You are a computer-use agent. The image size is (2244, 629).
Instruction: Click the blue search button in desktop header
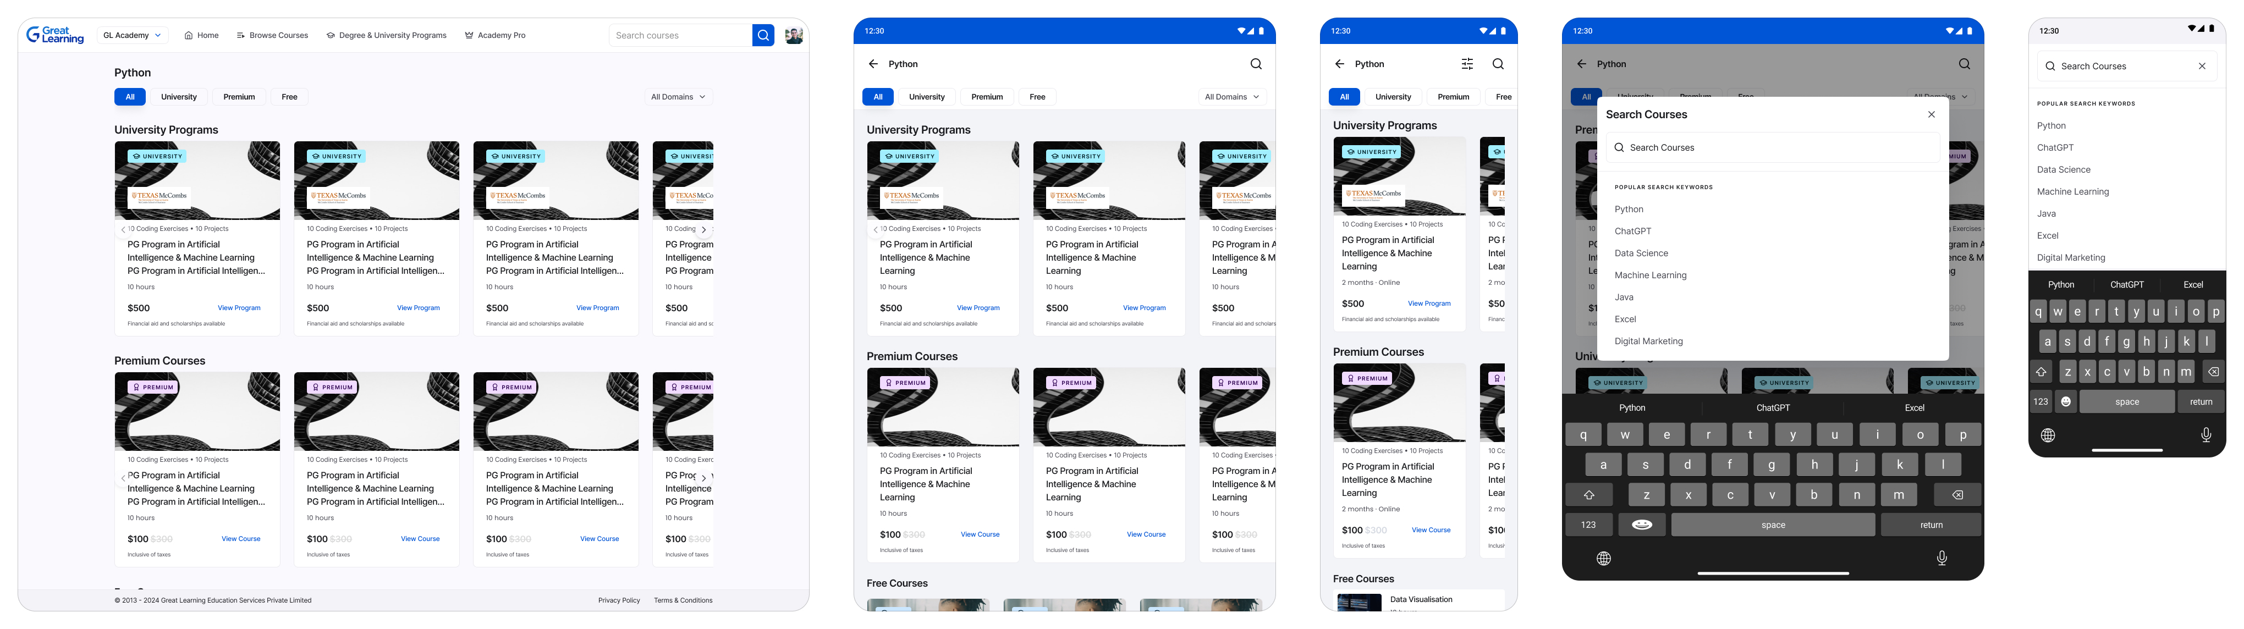(762, 36)
